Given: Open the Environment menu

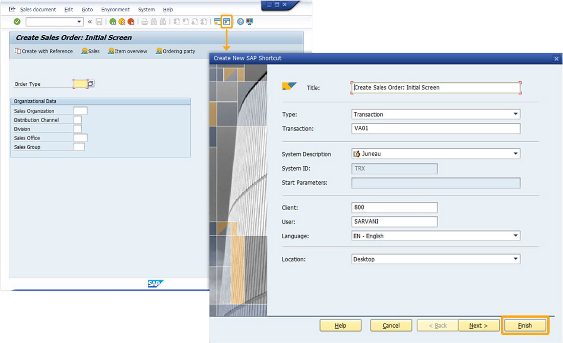Looking at the screenshot, I should (115, 10).
